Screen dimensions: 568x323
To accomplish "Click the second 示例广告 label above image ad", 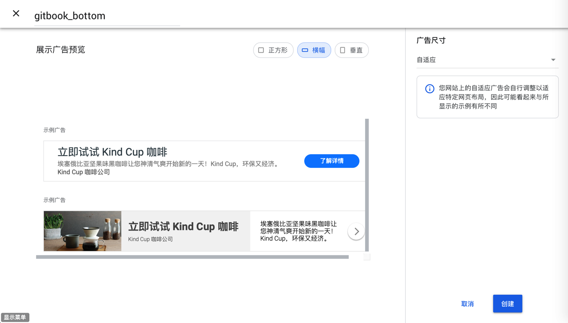I will coord(54,200).
